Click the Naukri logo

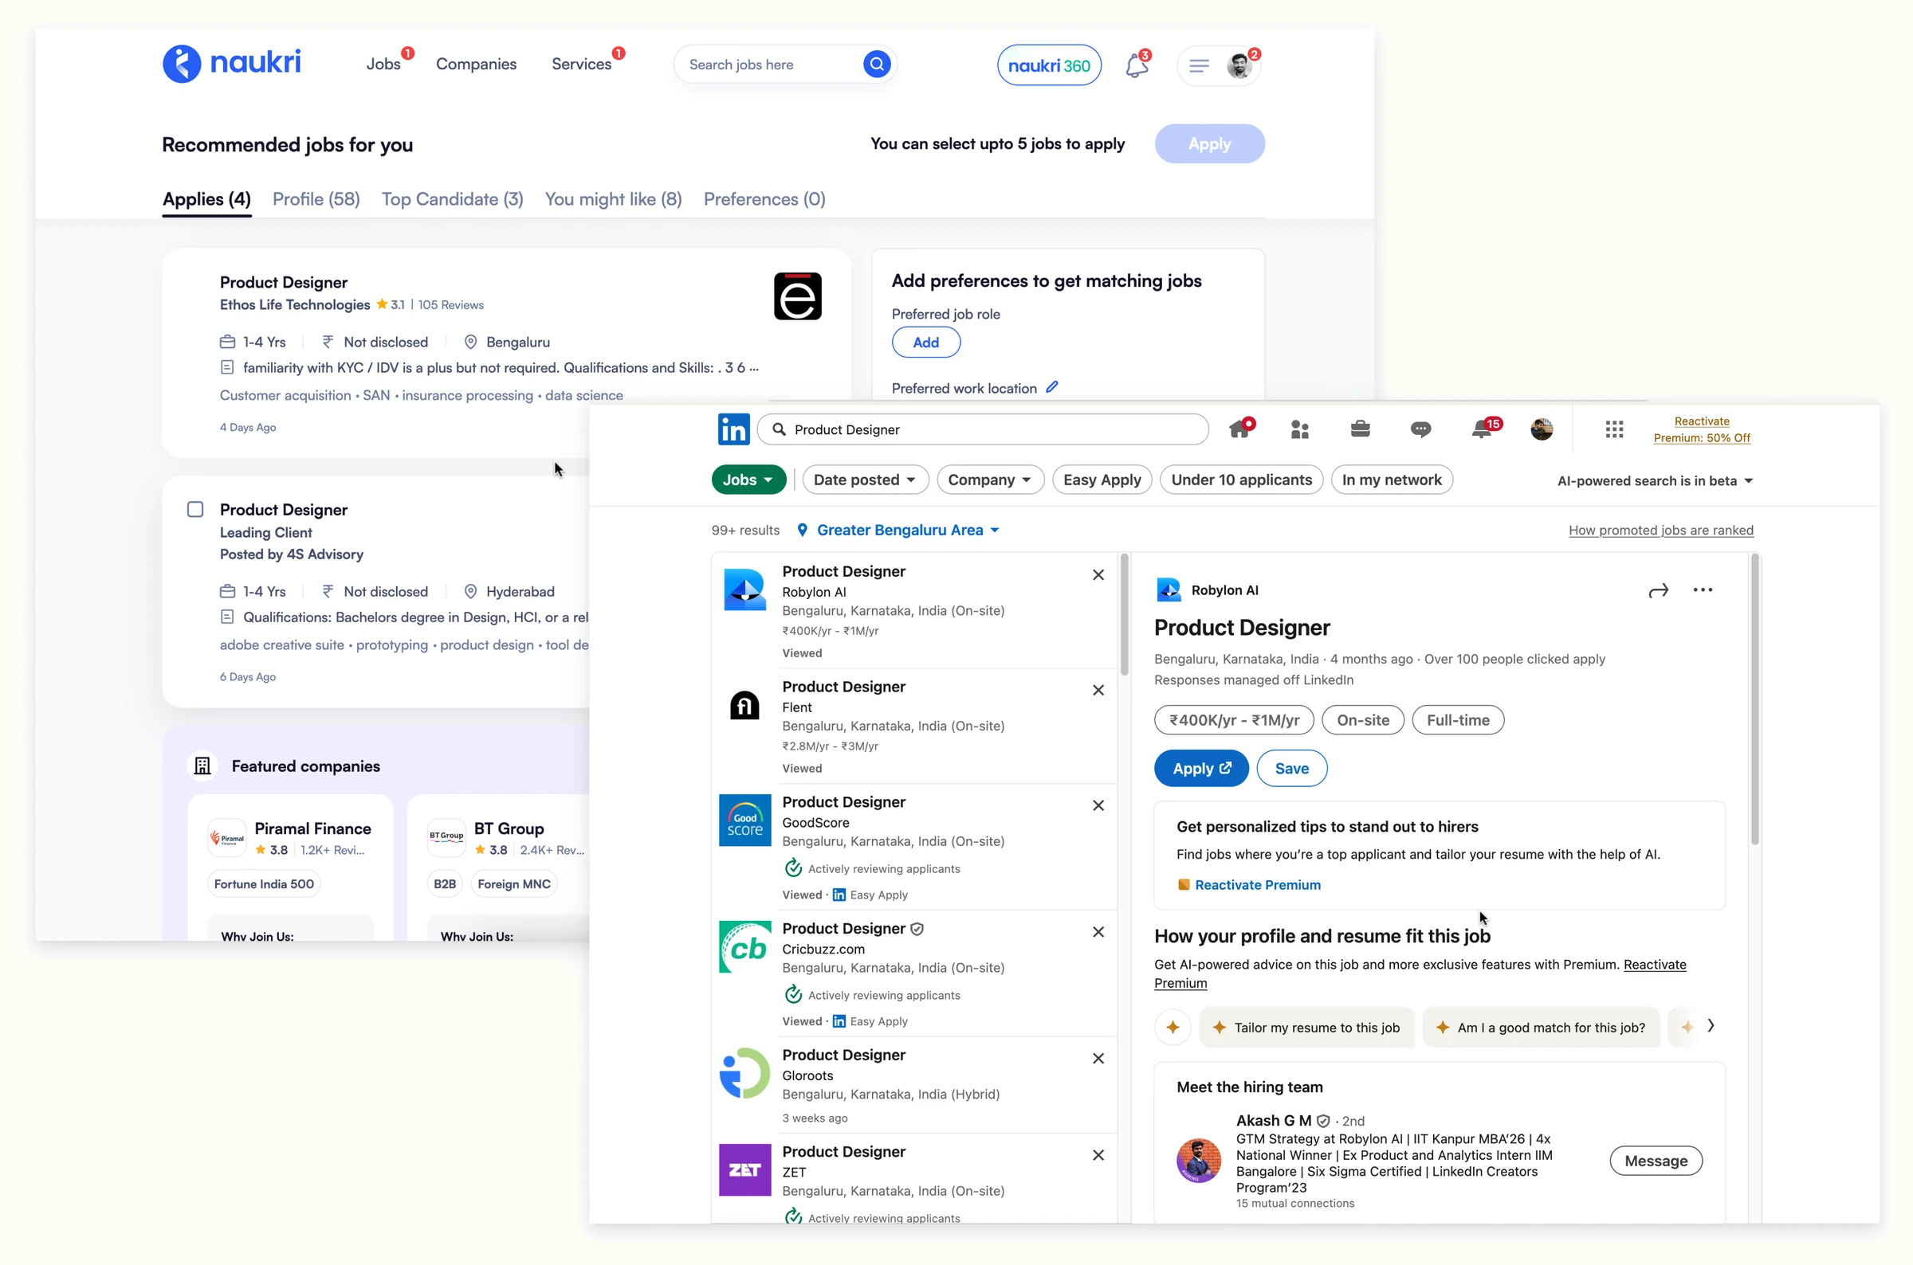(x=232, y=63)
